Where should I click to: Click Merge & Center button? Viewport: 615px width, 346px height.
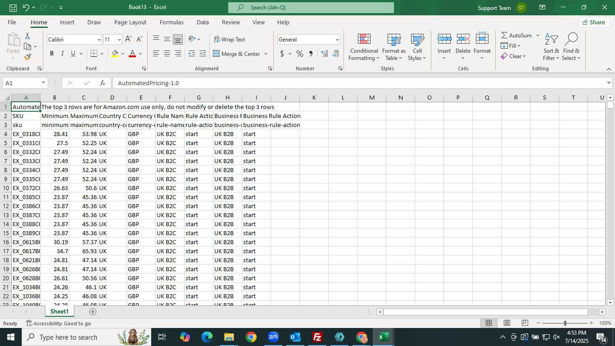click(x=237, y=54)
